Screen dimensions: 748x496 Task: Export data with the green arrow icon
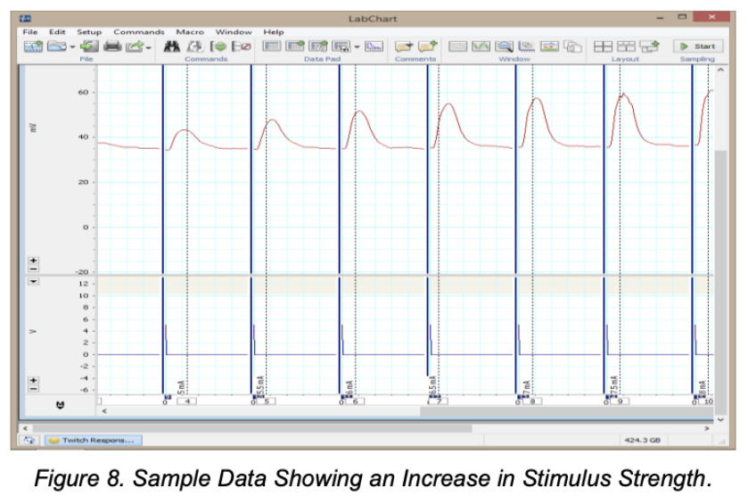(135, 46)
